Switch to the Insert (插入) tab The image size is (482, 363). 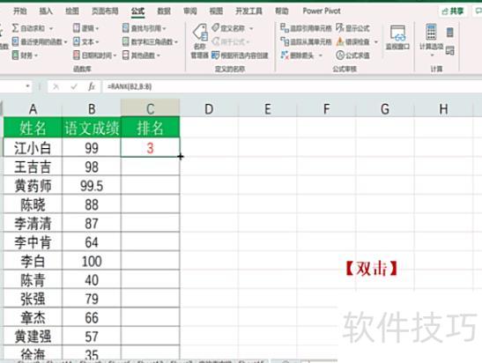point(46,11)
